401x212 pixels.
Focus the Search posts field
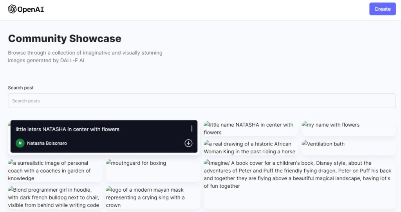coord(202,101)
